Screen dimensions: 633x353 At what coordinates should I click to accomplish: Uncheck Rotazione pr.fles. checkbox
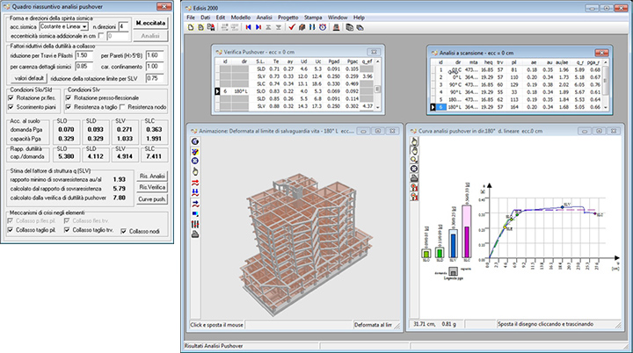tap(11, 97)
